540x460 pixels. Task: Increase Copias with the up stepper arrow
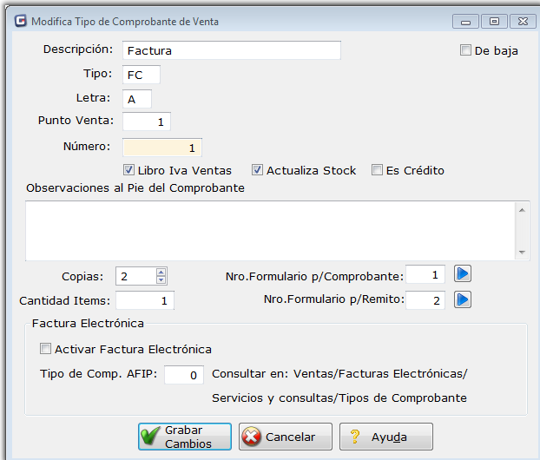(161, 272)
